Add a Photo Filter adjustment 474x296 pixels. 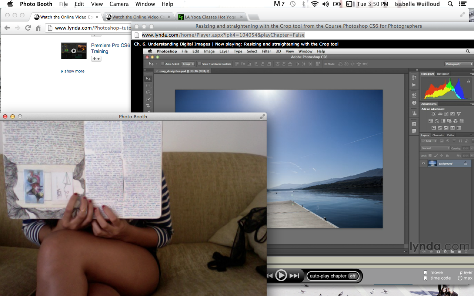click(449, 121)
